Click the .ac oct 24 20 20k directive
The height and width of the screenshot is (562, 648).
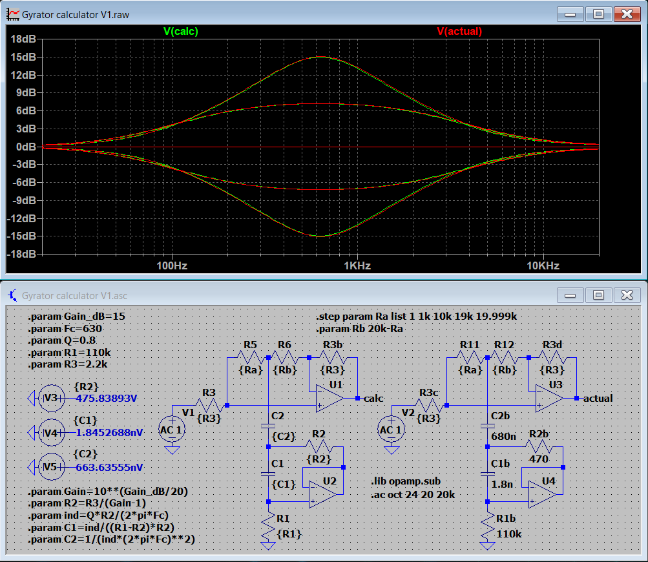[413, 495]
